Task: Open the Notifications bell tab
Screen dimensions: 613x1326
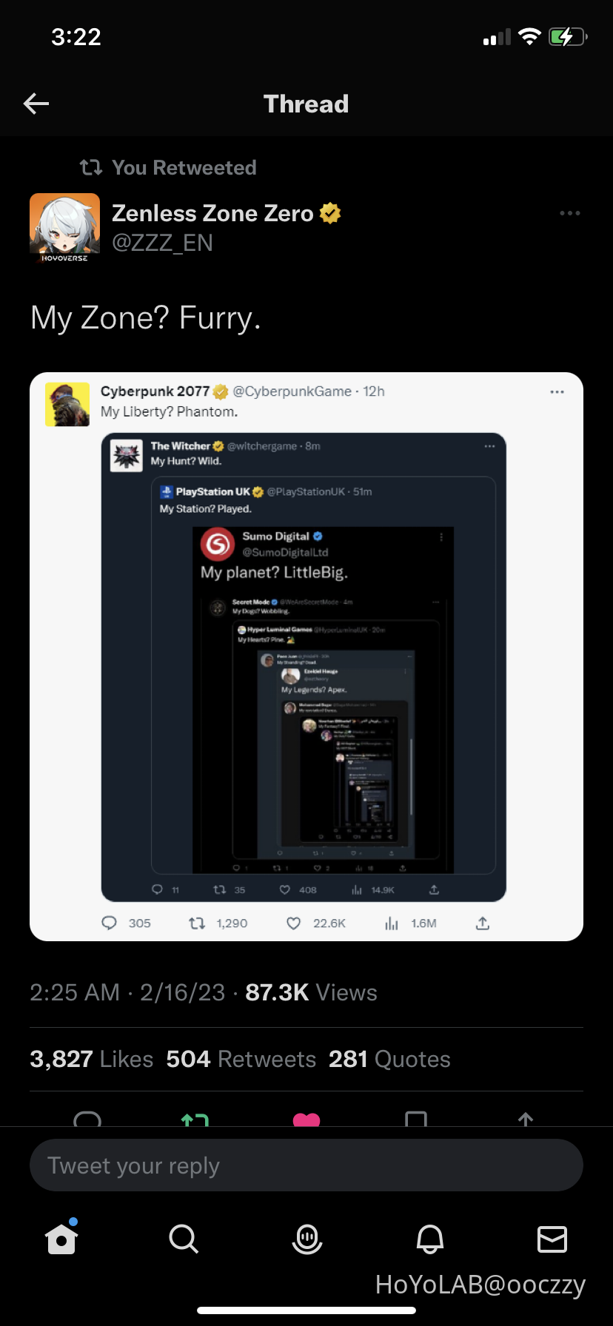Action: pos(430,1239)
